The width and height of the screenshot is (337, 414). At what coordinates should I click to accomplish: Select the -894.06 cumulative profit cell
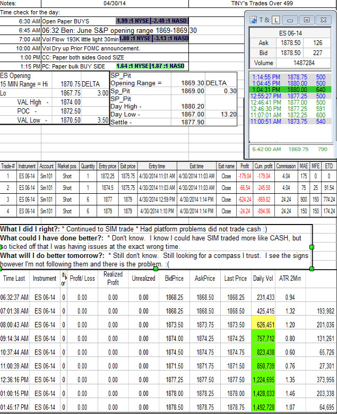tap(263, 211)
